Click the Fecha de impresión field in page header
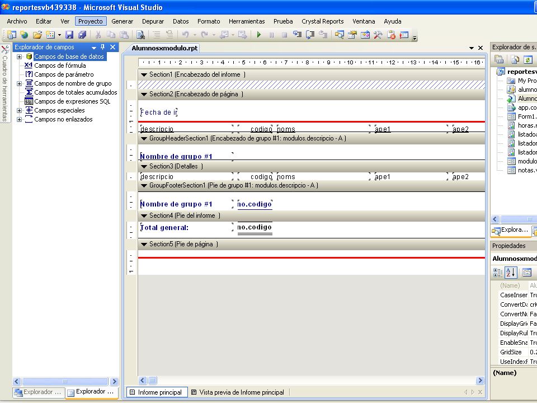This screenshot has width=537, height=403. (158, 113)
